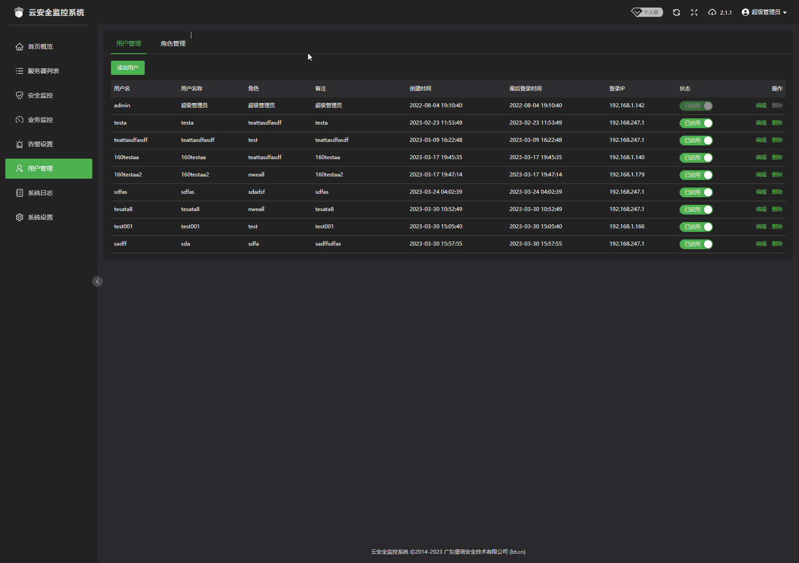Image resolution: width=799 pixels, height=563 pixels.
Task: Open 告警设置 alarm item
Action: [40, 144]
